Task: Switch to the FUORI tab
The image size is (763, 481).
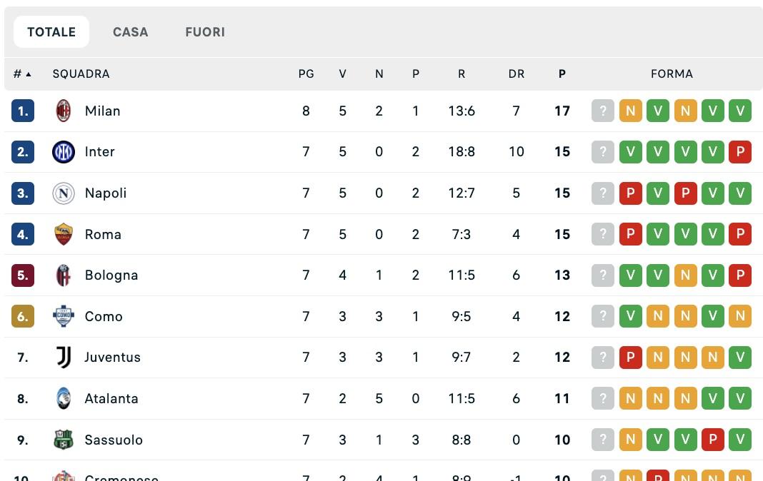Action: (x=205, y=32)
